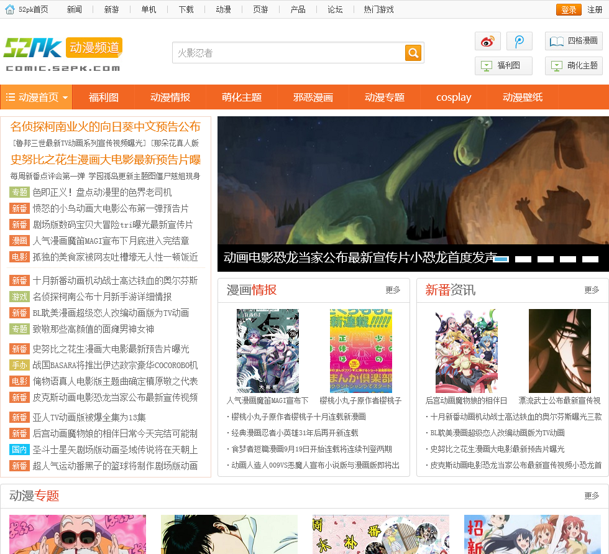Click 漫画 tag beside 魔笛MAGI article

[19, 241]
